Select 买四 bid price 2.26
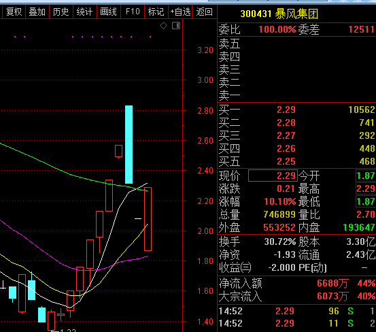Image resolution: width=376 pixels, height=332 pixels. click(286, 149)
